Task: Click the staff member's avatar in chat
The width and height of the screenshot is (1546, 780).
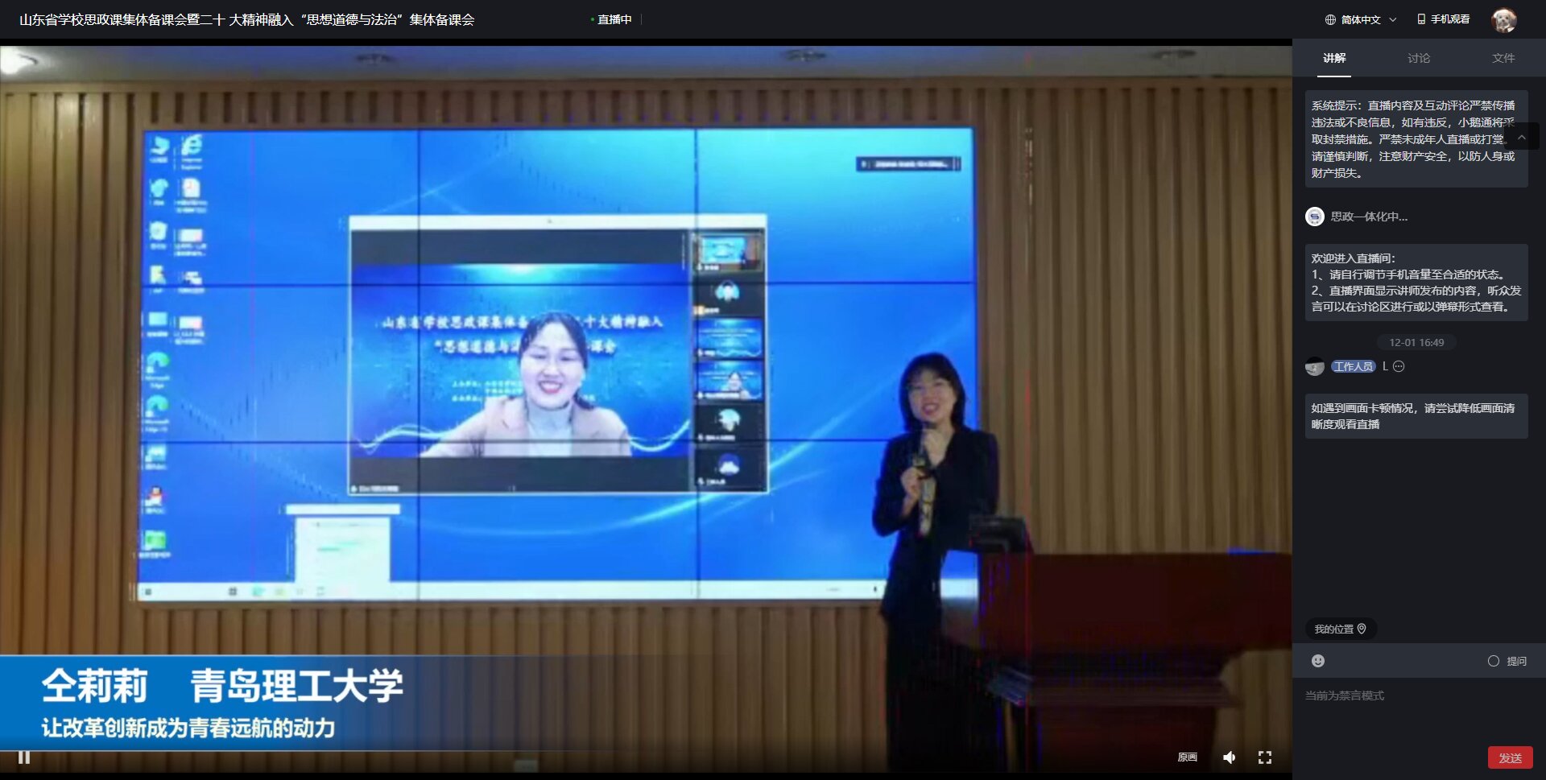Action: (x=1315, y=367)
